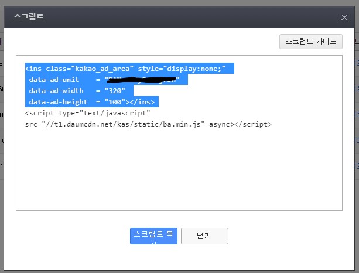Open the 스크립트 가이드 button
The height and width of the screenshot is (273, 359).
[x=311, y=42]
